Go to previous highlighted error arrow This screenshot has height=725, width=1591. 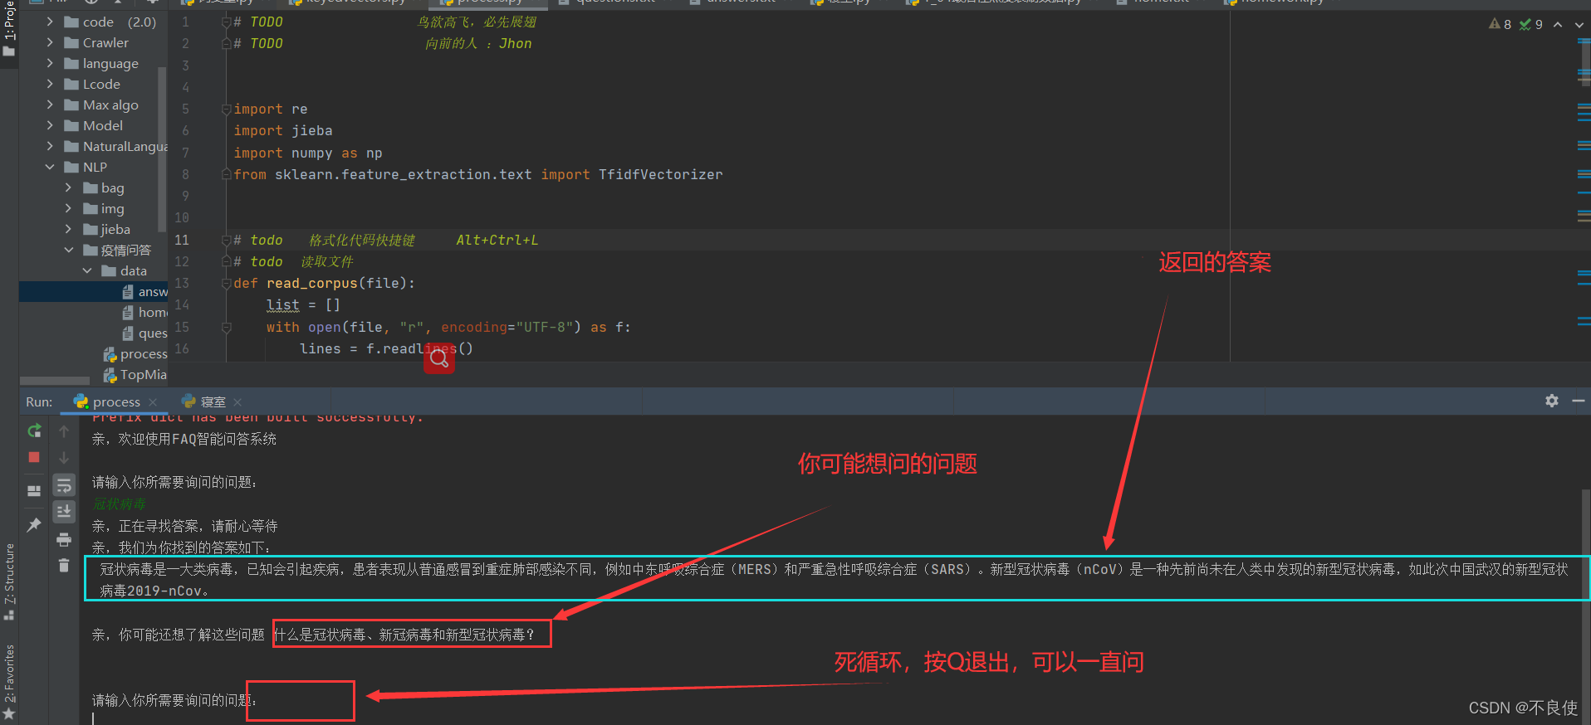click(x=1558, y=24)
